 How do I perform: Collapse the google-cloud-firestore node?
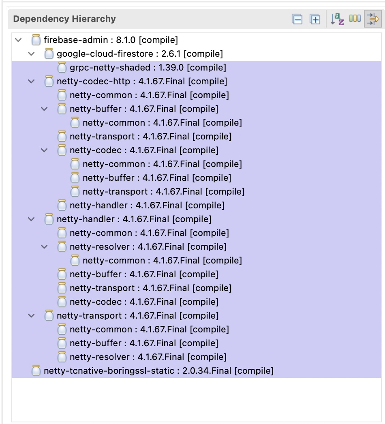click(31, 54)
